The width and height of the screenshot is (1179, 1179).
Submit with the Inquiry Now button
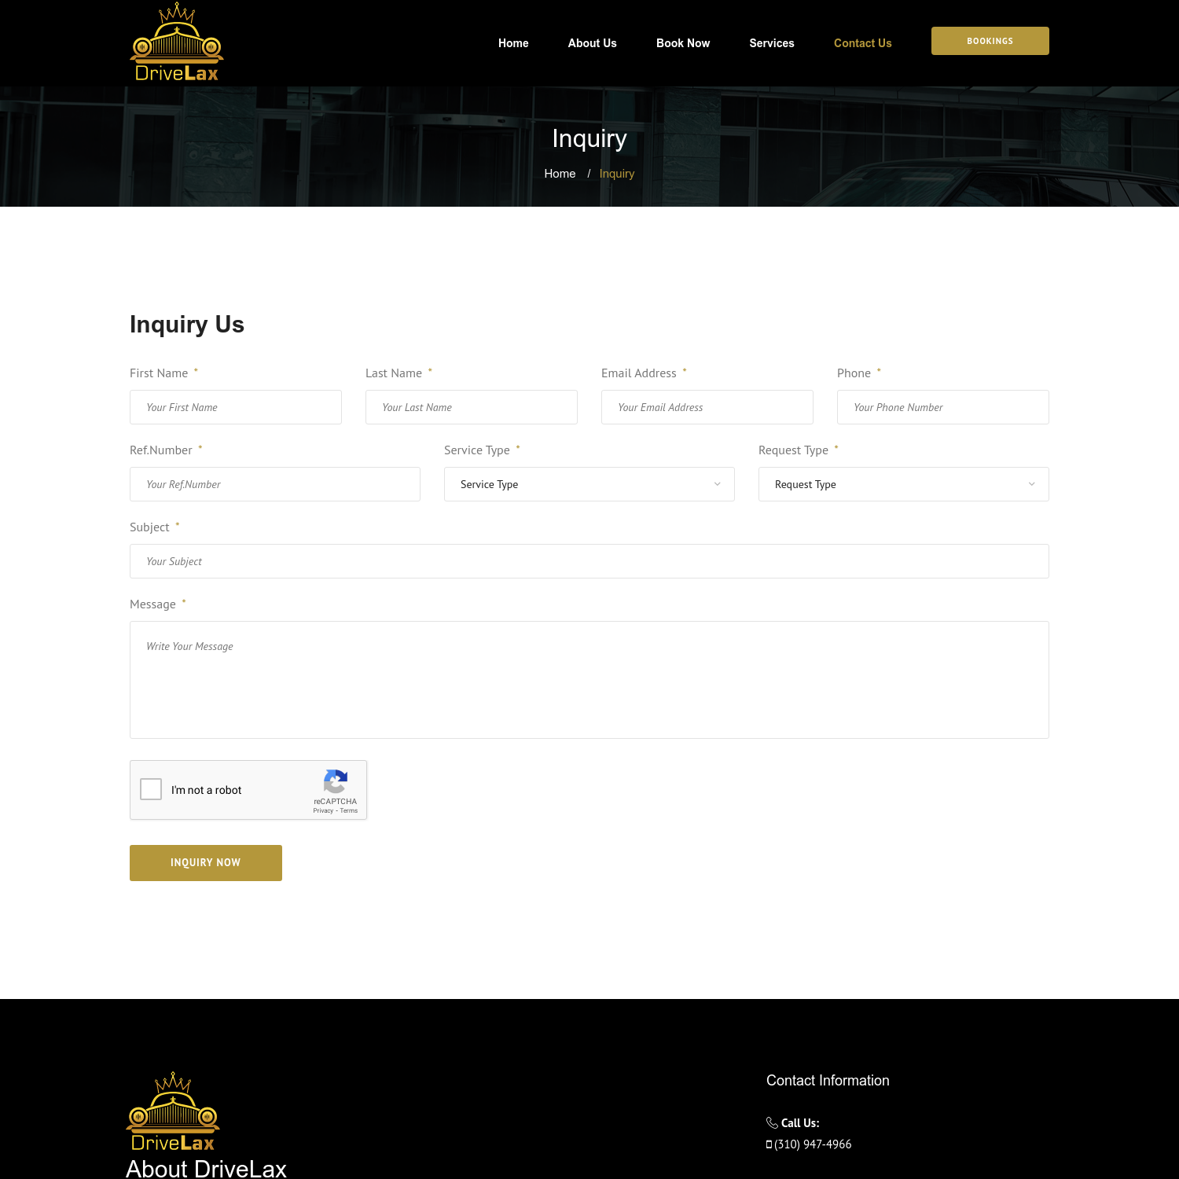click(206, 863)
